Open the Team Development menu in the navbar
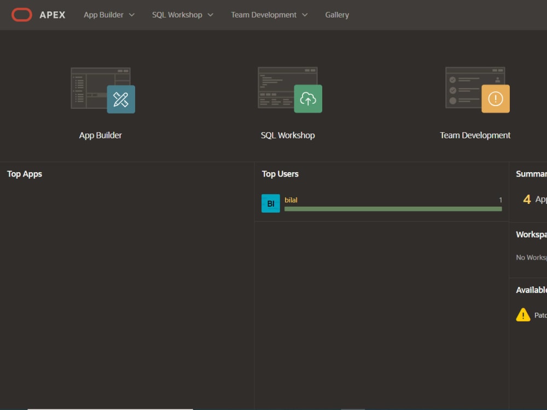Screen dimensions: 547x410 264,15
